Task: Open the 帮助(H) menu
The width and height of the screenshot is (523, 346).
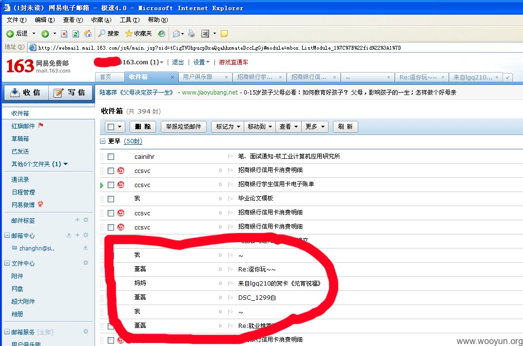Action: click(x=158, y=20)
